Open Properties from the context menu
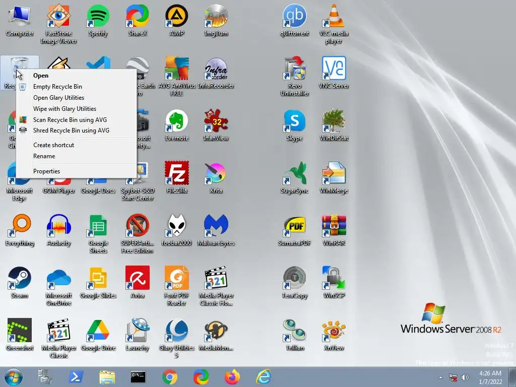The height and width of the screenshot is (387, 516). coord(77,171)
